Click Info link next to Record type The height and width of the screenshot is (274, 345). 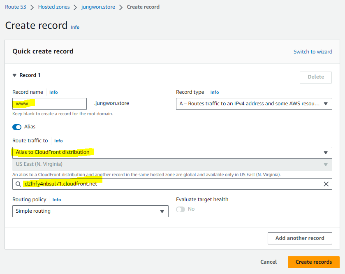click(215, 92)
